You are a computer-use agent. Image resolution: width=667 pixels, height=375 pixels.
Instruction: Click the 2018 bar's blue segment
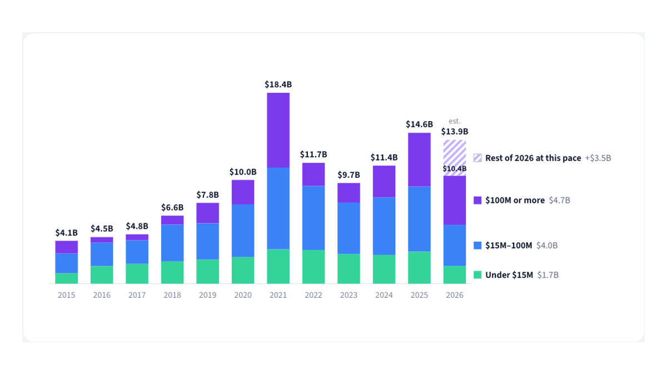[172, 243]
